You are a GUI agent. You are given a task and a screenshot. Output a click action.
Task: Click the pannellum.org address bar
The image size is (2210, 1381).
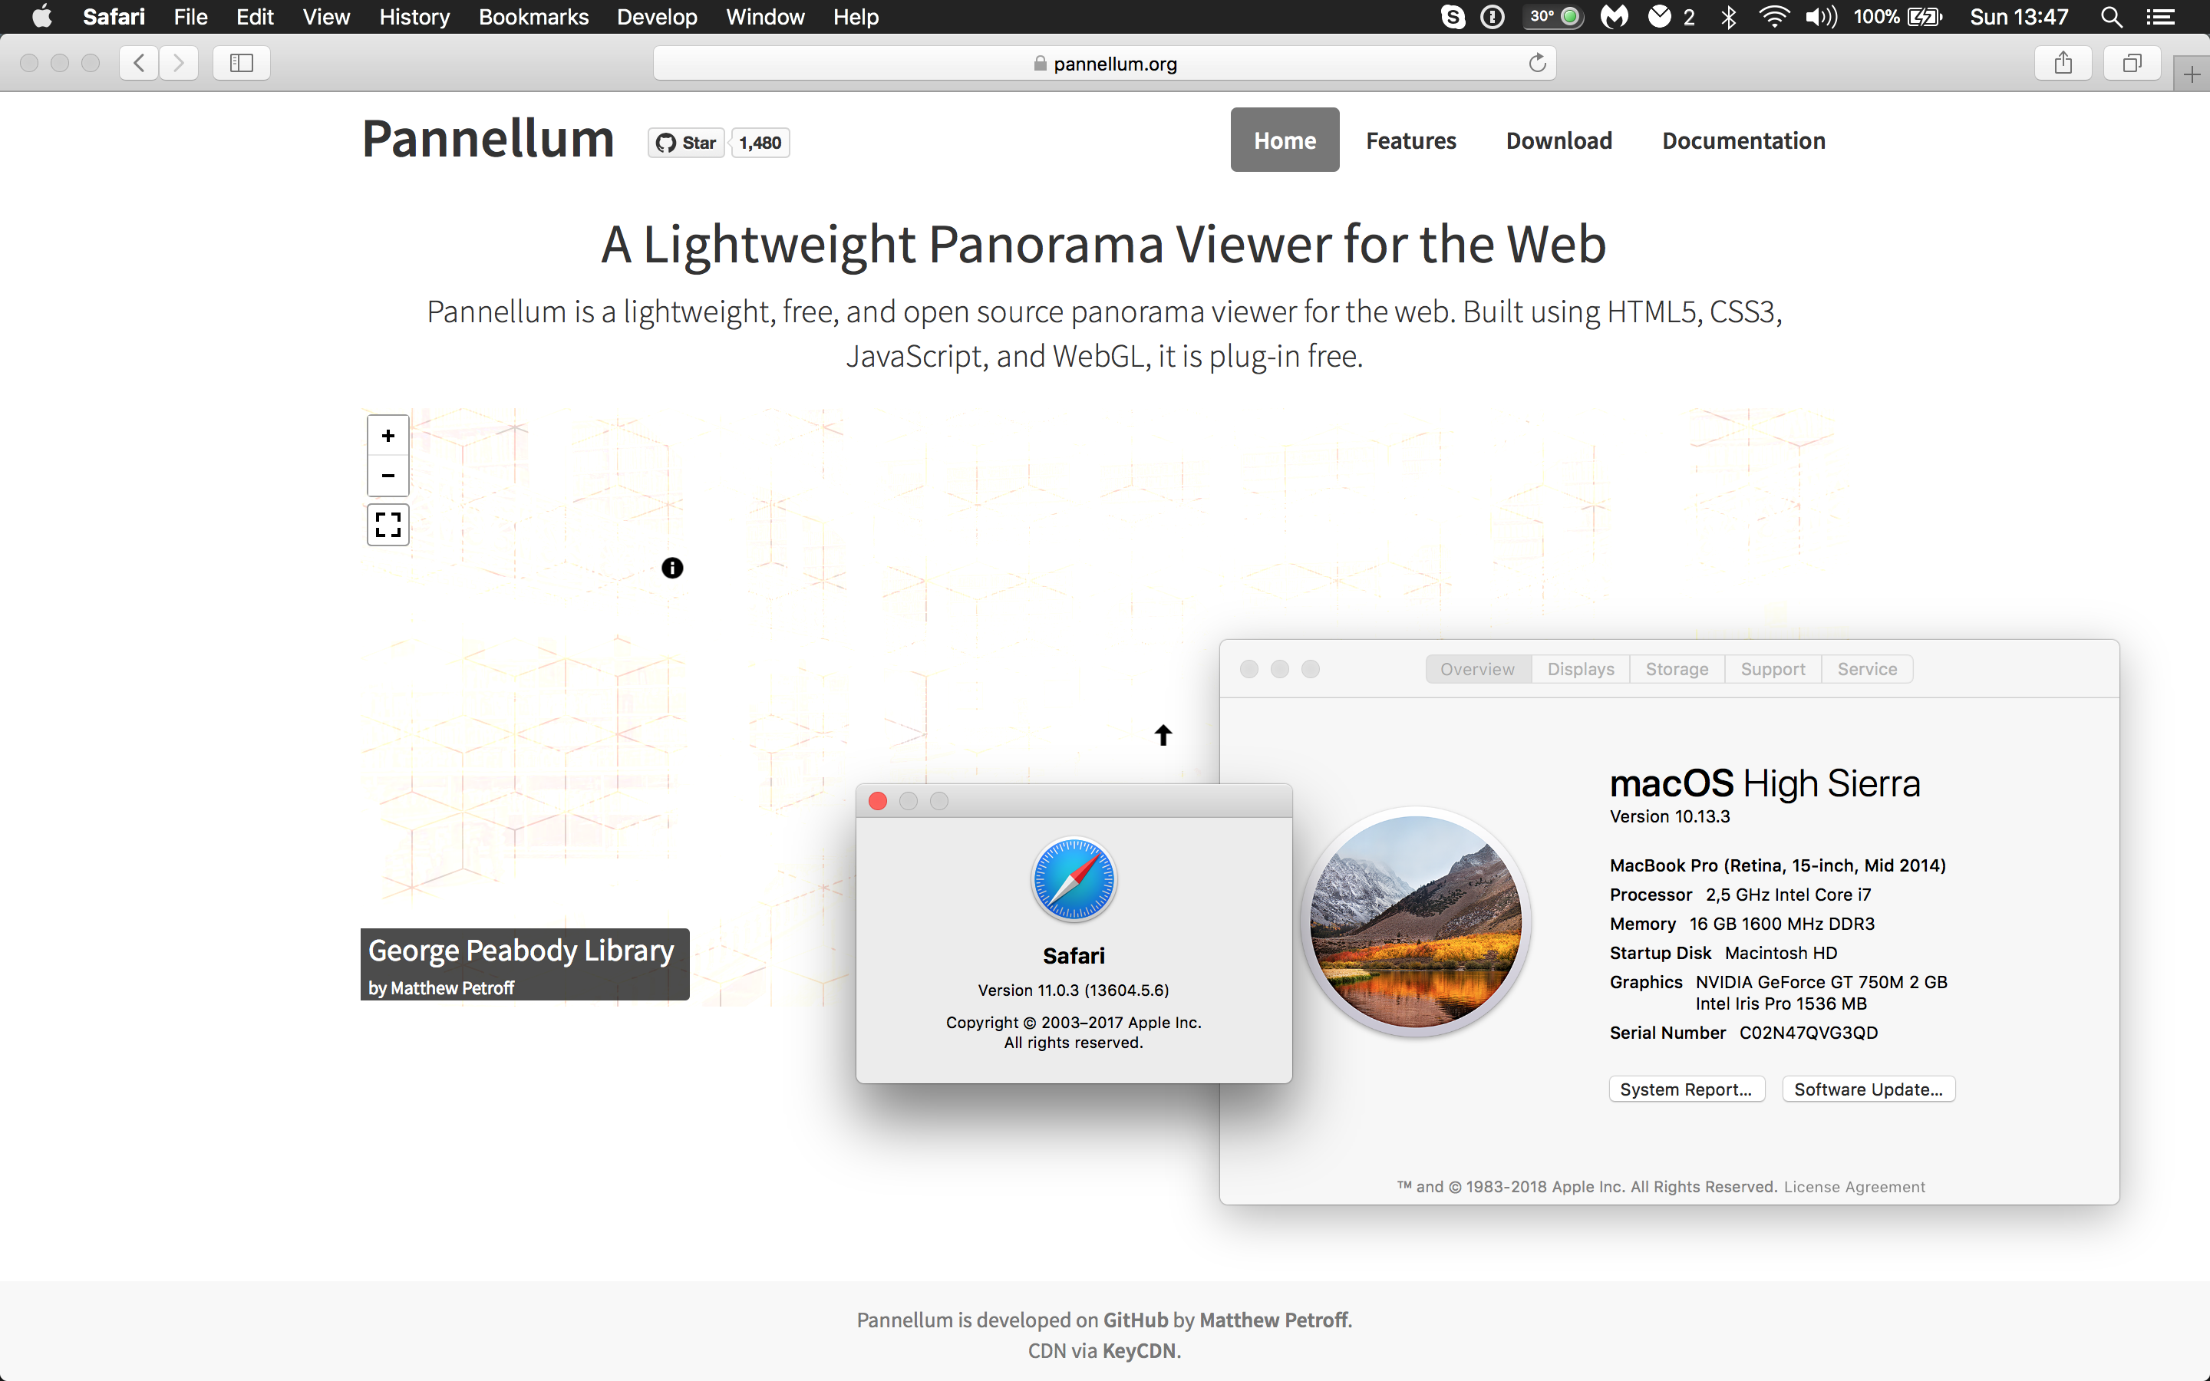click(1104, 63)
